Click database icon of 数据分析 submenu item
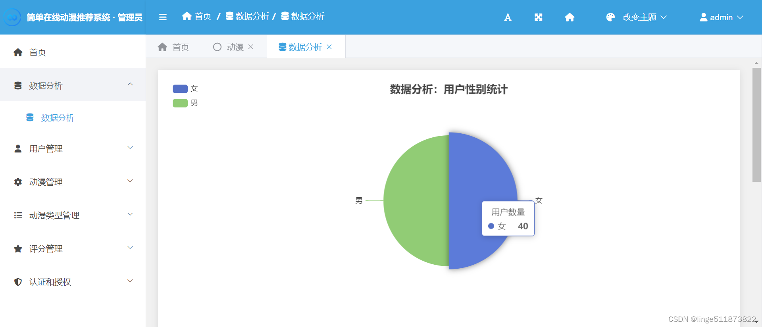This screenshot has height=327, width=762. click(30, 117)
